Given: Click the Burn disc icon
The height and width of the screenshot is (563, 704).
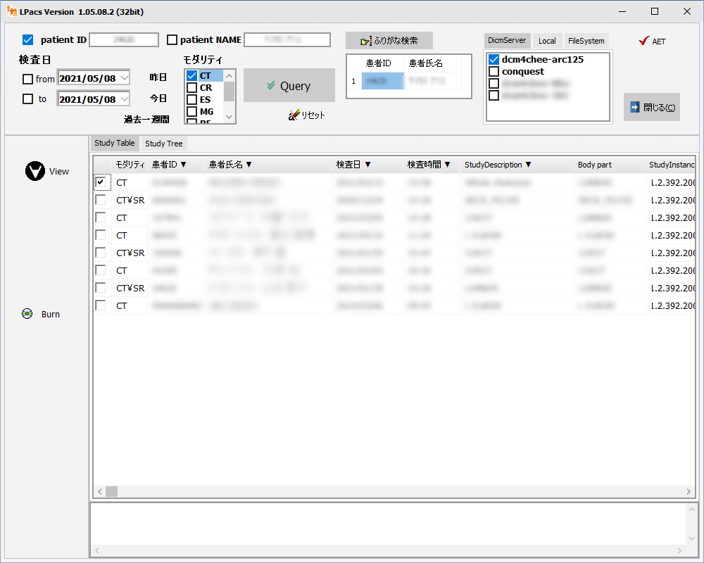Looking at the screenshot, I should (27, 314).
